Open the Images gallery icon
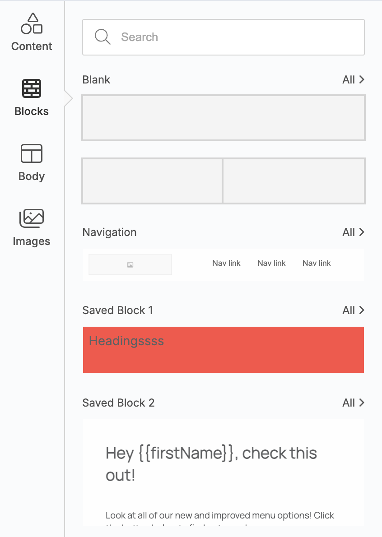Viewport: 382px width, 537px height. [x=32, y=218]
